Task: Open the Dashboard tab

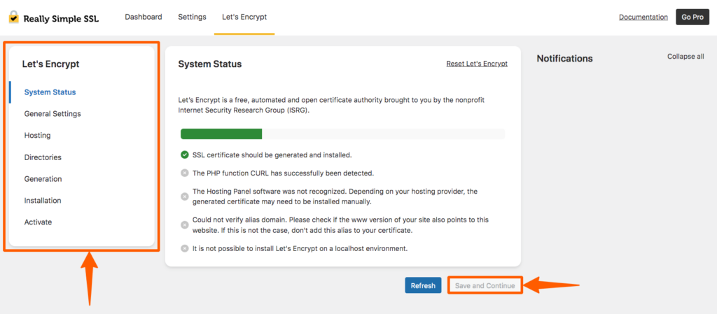Action: (x=143, y=17)
